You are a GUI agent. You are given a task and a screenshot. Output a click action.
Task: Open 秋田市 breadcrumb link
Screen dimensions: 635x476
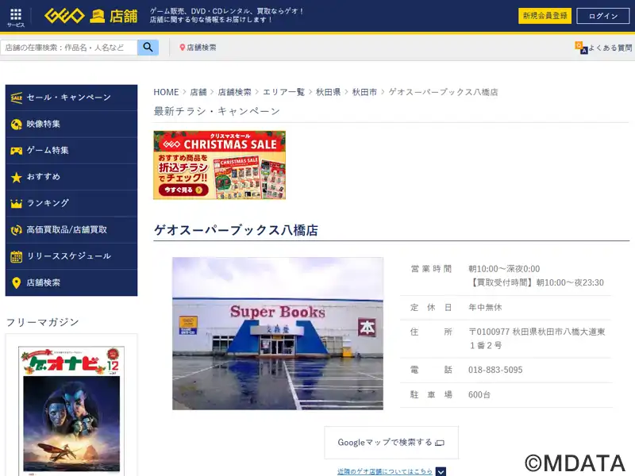click(x=364, y=92)
